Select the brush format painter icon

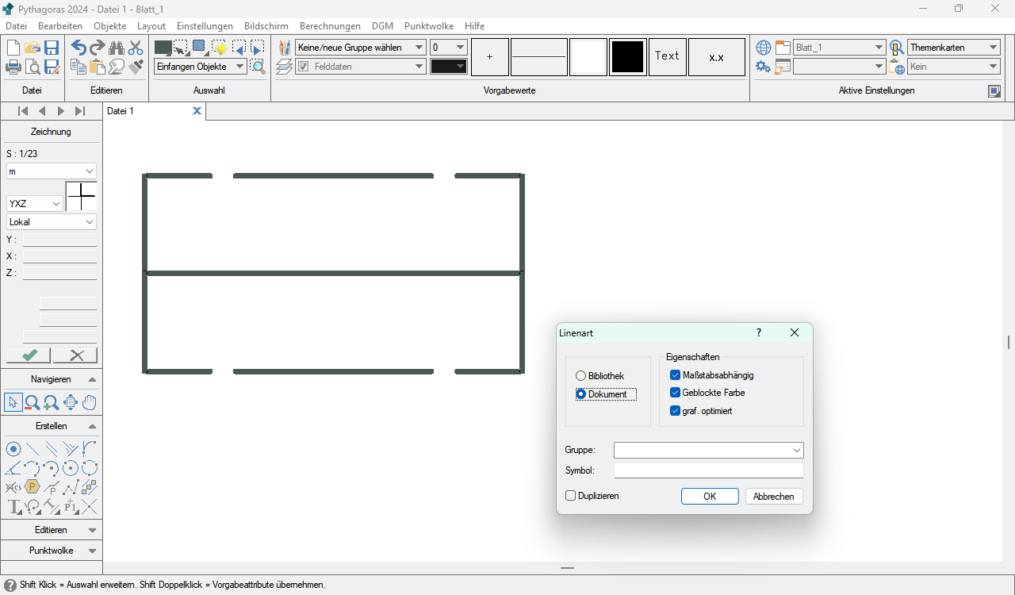point(136,67)
